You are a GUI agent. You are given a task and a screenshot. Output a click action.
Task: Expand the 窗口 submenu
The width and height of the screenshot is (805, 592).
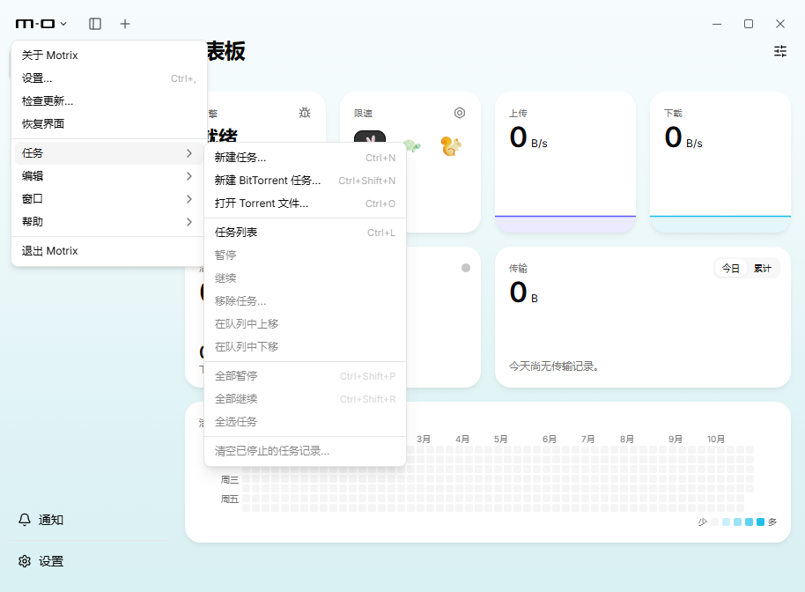coord(109,199)
